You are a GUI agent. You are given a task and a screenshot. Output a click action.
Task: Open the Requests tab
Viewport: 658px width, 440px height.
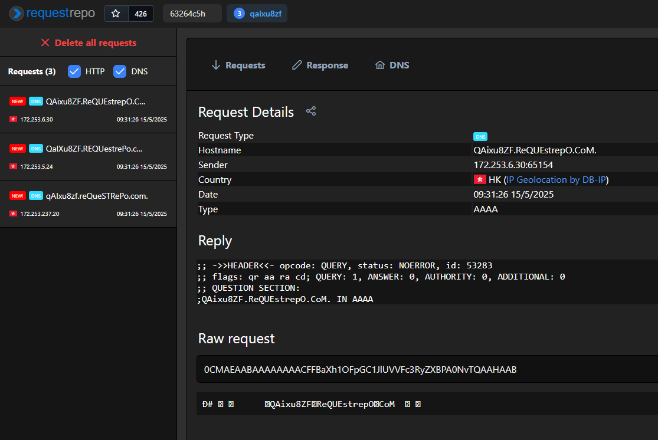tap(238, 65)
